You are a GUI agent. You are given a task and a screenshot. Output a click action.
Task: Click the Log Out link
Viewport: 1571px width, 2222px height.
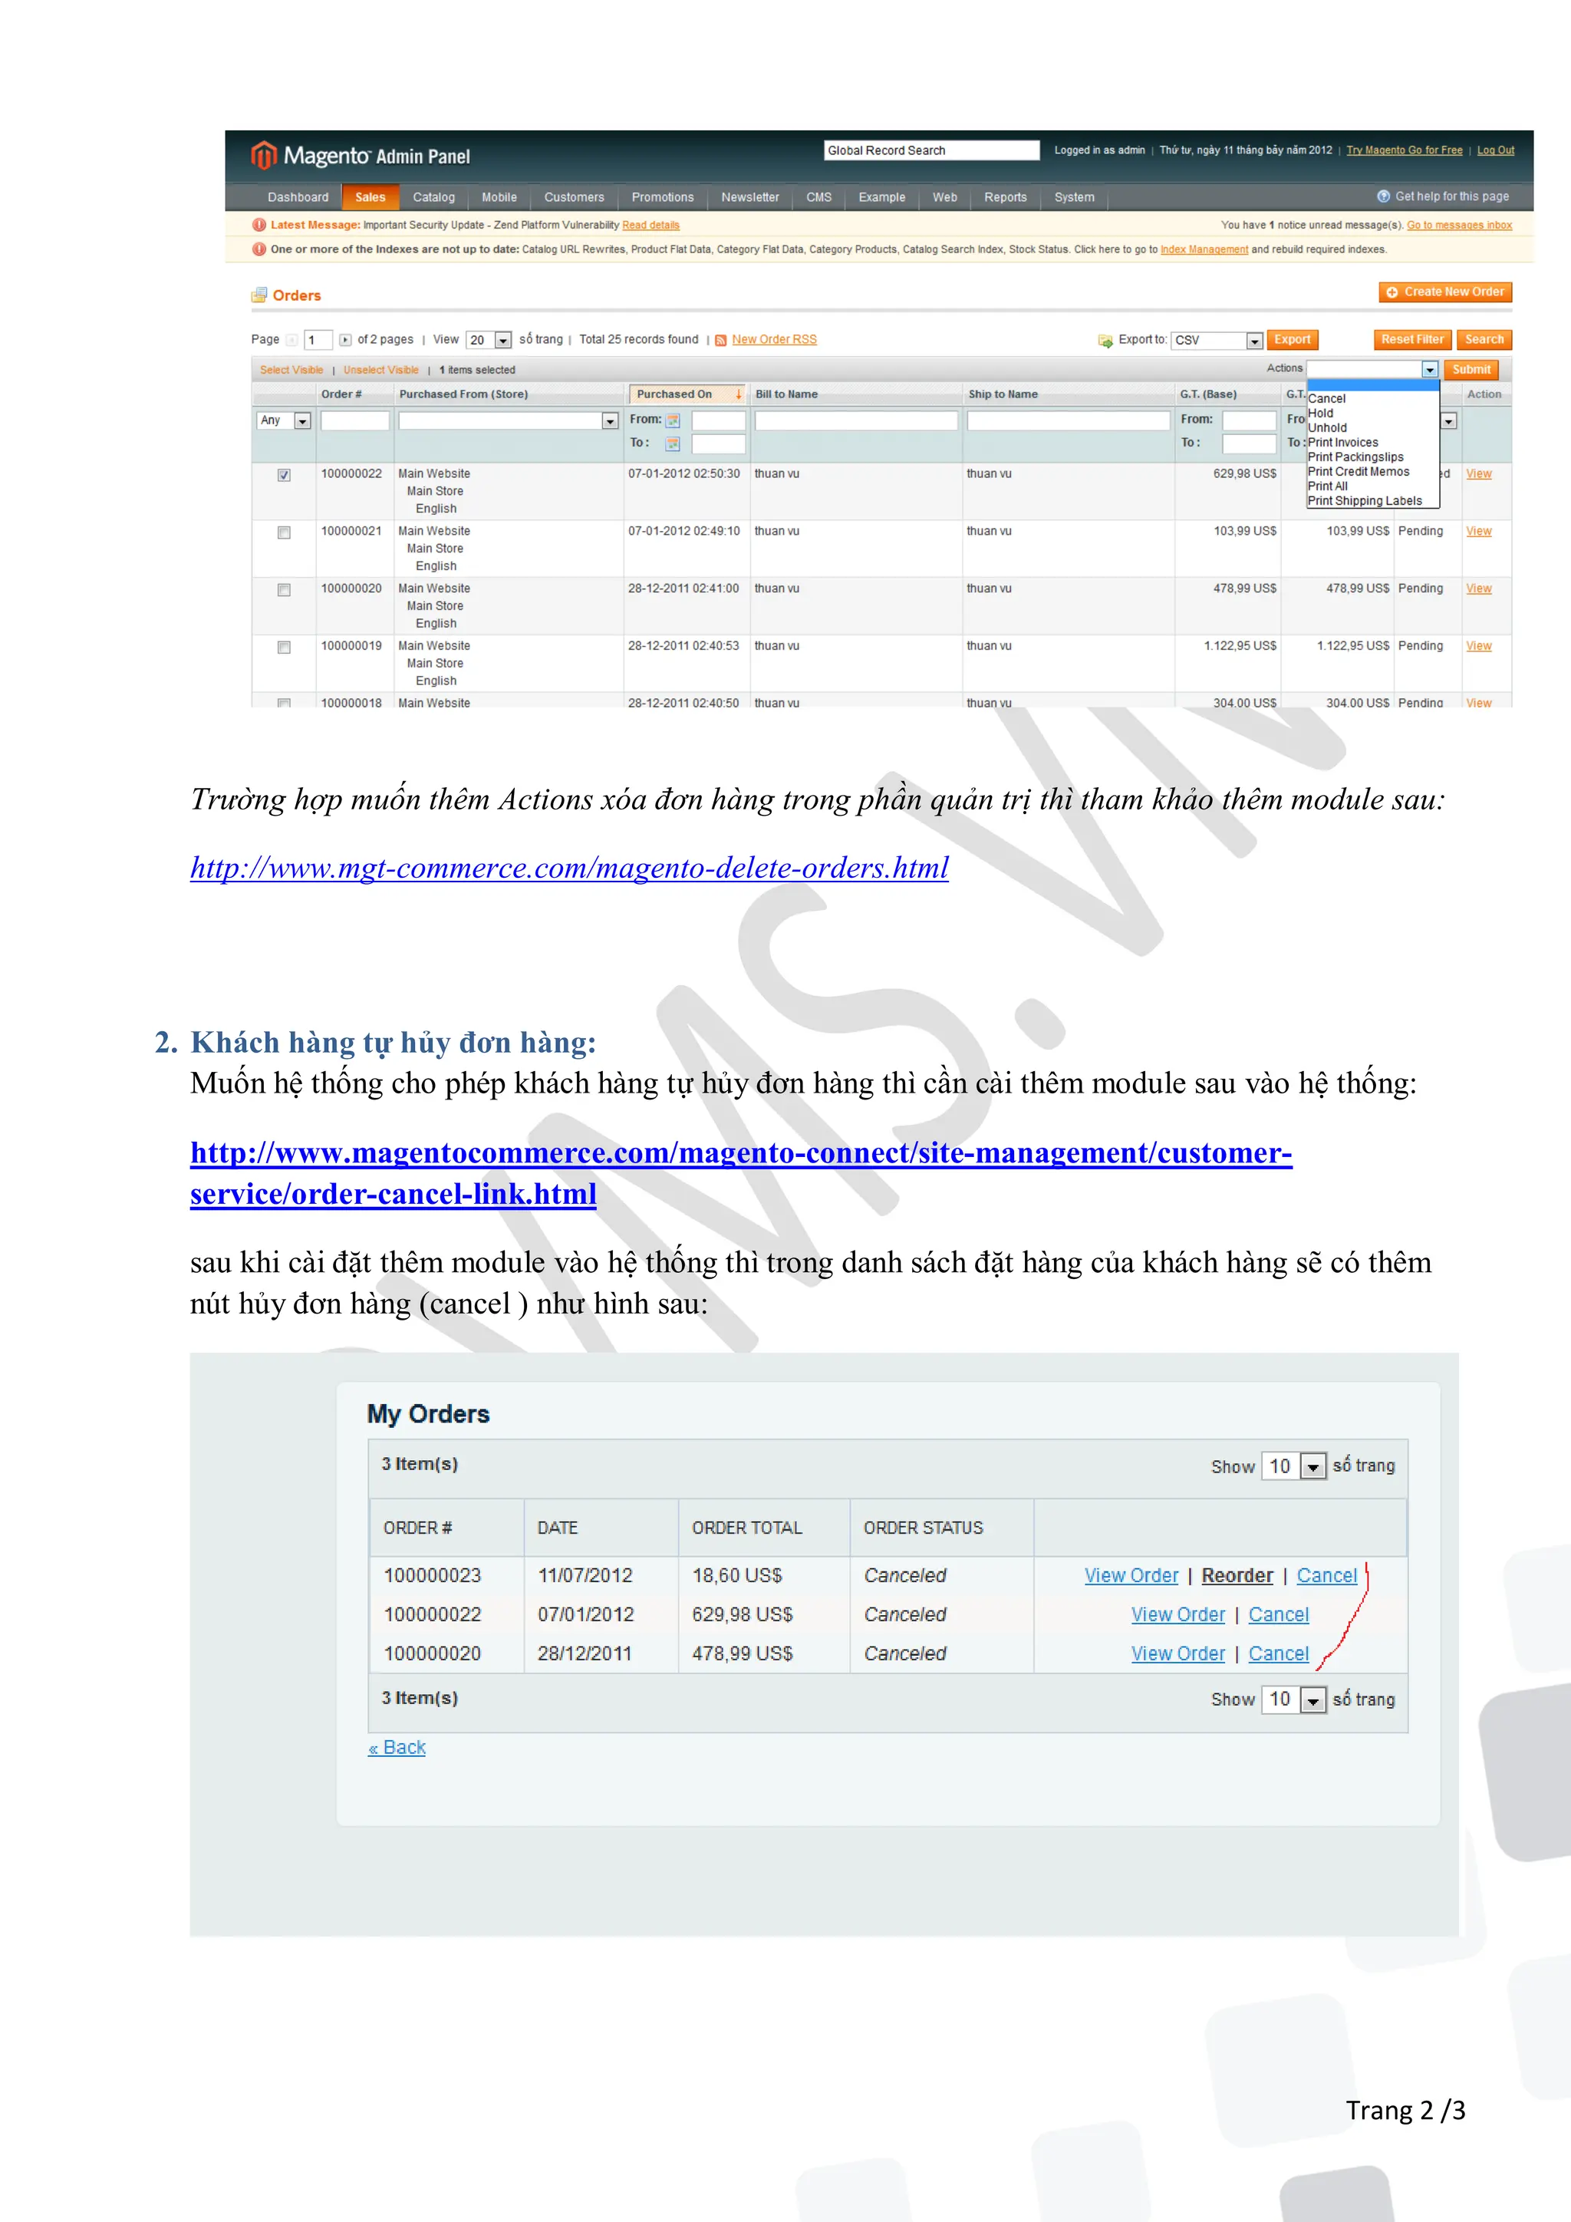coord(1496,150)
